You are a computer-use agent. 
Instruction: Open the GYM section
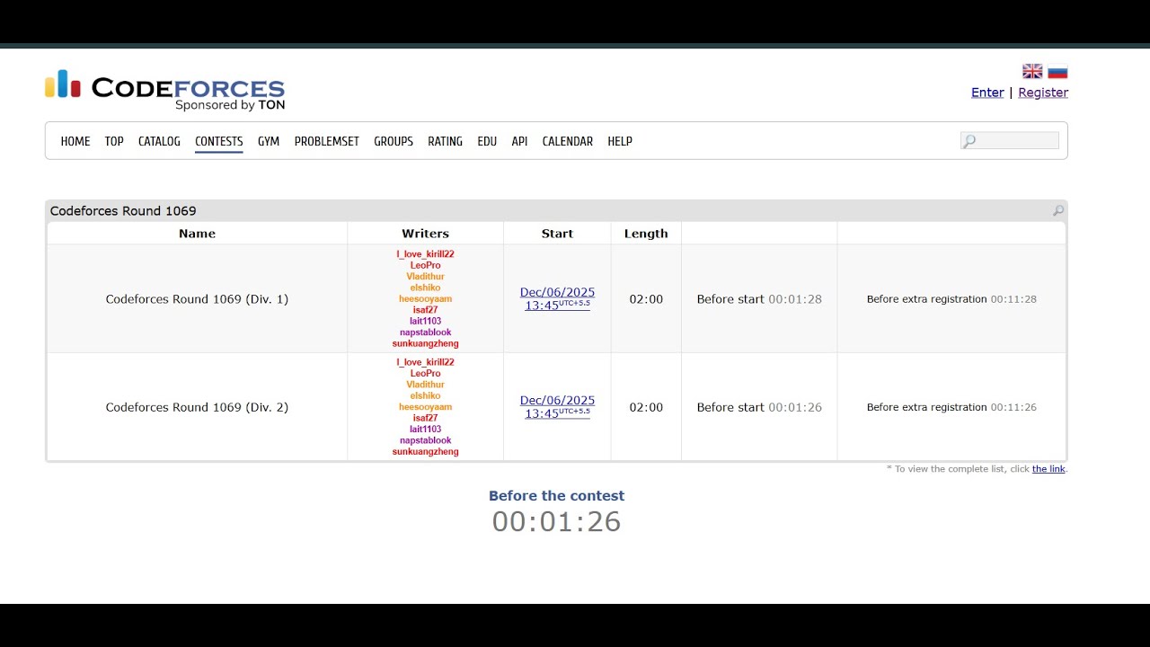tap(269, 141)
